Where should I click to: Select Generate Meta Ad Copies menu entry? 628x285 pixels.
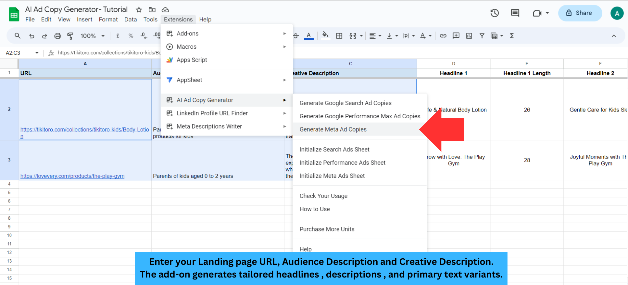click(333, 129)
